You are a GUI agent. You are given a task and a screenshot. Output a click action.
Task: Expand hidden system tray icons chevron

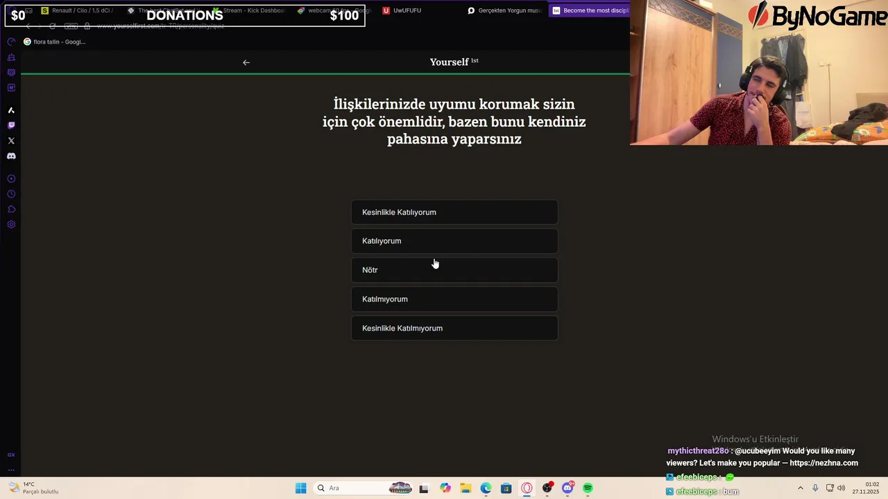[800, 488]
